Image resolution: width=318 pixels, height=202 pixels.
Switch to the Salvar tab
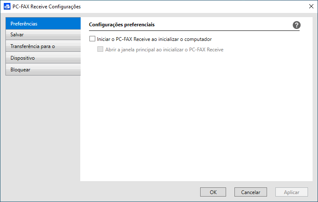[43, 35]
